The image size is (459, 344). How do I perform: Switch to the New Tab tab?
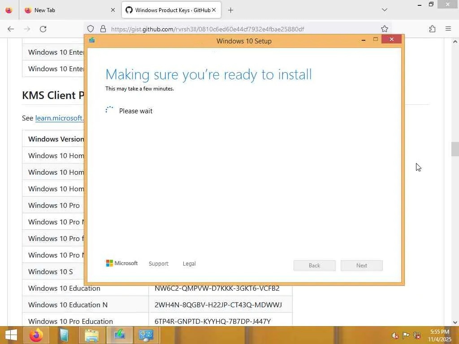coord(69,10)
